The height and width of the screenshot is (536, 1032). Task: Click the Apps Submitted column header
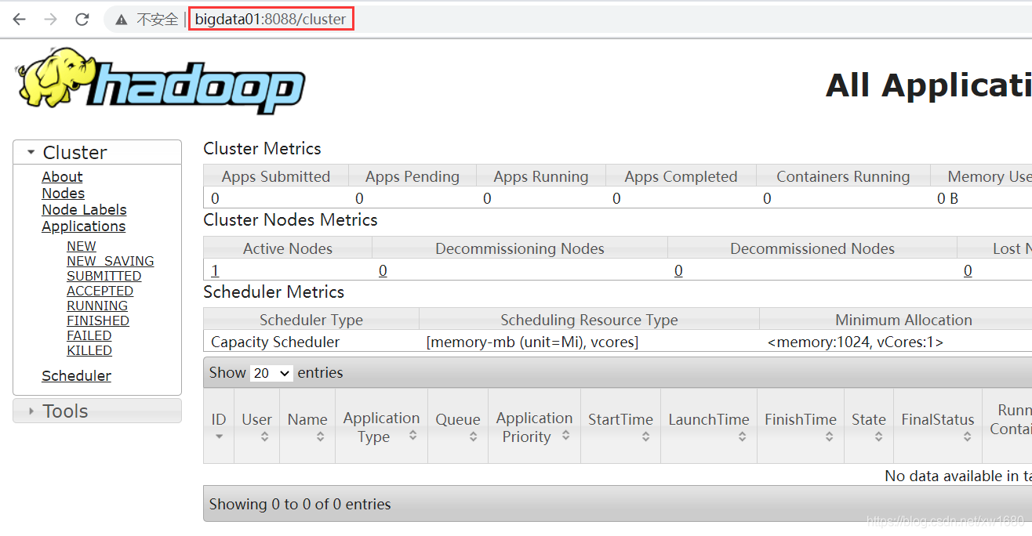276,176
